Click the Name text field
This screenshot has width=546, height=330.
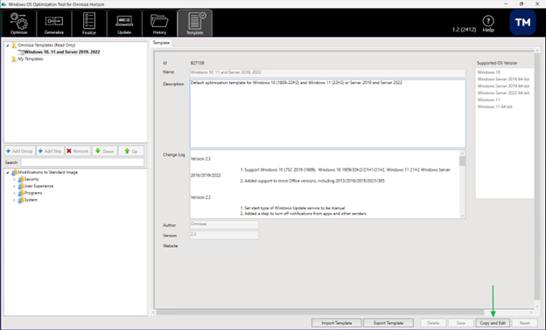(x=327, y=72)
